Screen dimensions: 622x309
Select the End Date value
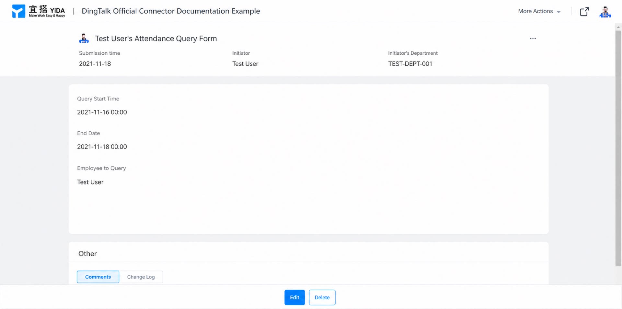(x=102, y=147)
